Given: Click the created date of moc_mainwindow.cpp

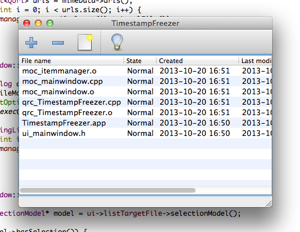Looking at the screenshot, I should click(x=194, y=82).
